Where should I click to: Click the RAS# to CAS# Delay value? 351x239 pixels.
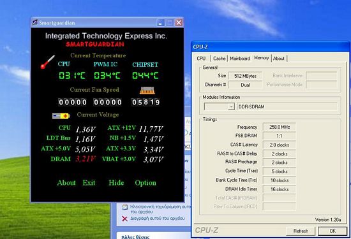pyautogui.click(x=280, y=154)
